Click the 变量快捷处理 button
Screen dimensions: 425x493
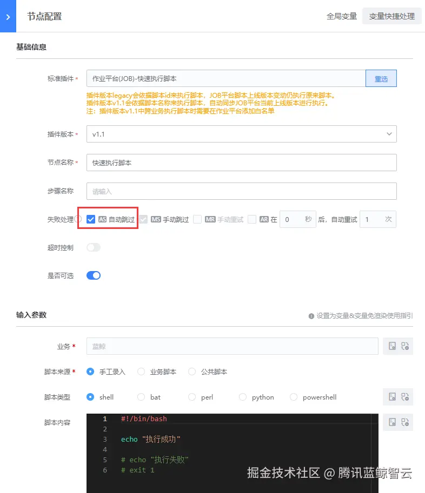(x=392, y=16)
